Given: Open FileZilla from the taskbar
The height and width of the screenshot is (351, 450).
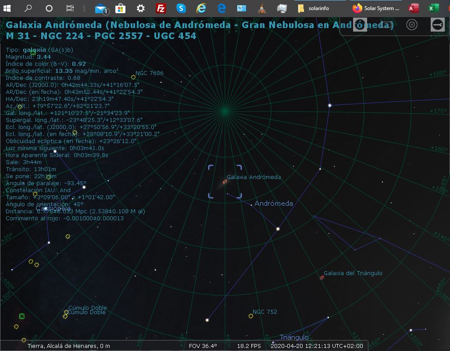Looking at the screenshot, I should click(x=161, y=8).
